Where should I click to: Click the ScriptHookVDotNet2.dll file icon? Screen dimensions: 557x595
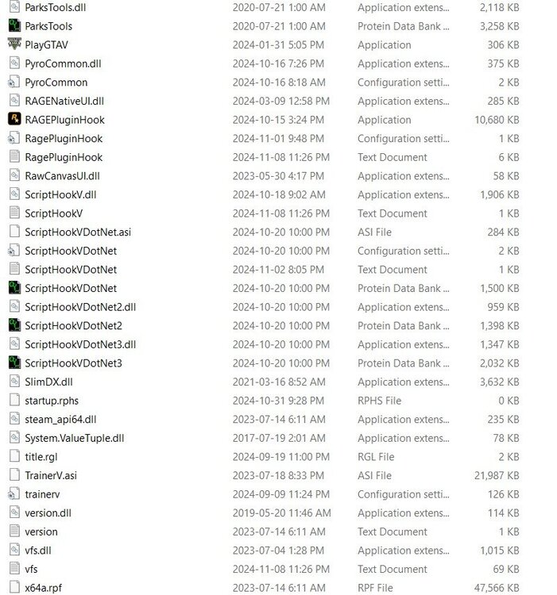pos(14,306)
